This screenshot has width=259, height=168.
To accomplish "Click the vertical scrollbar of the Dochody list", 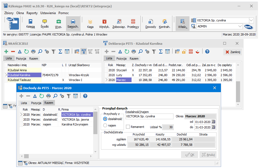I will pos(95,130).
